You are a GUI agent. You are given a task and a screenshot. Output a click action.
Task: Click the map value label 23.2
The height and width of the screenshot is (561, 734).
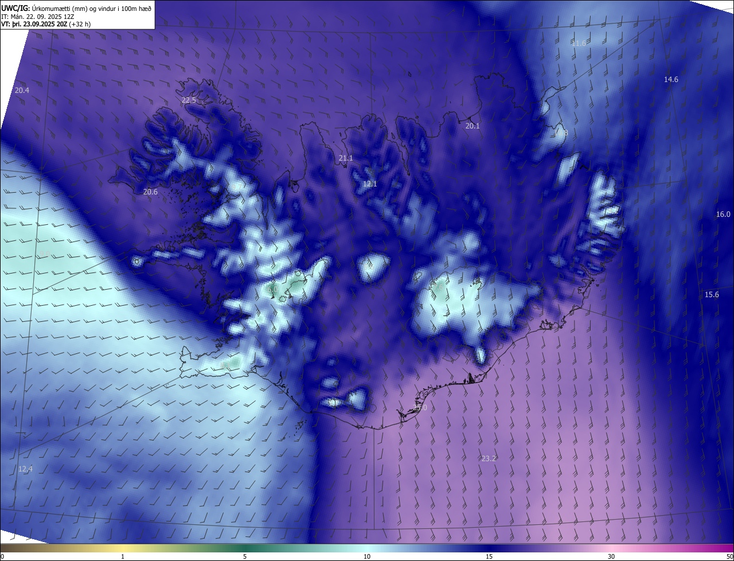489,459
